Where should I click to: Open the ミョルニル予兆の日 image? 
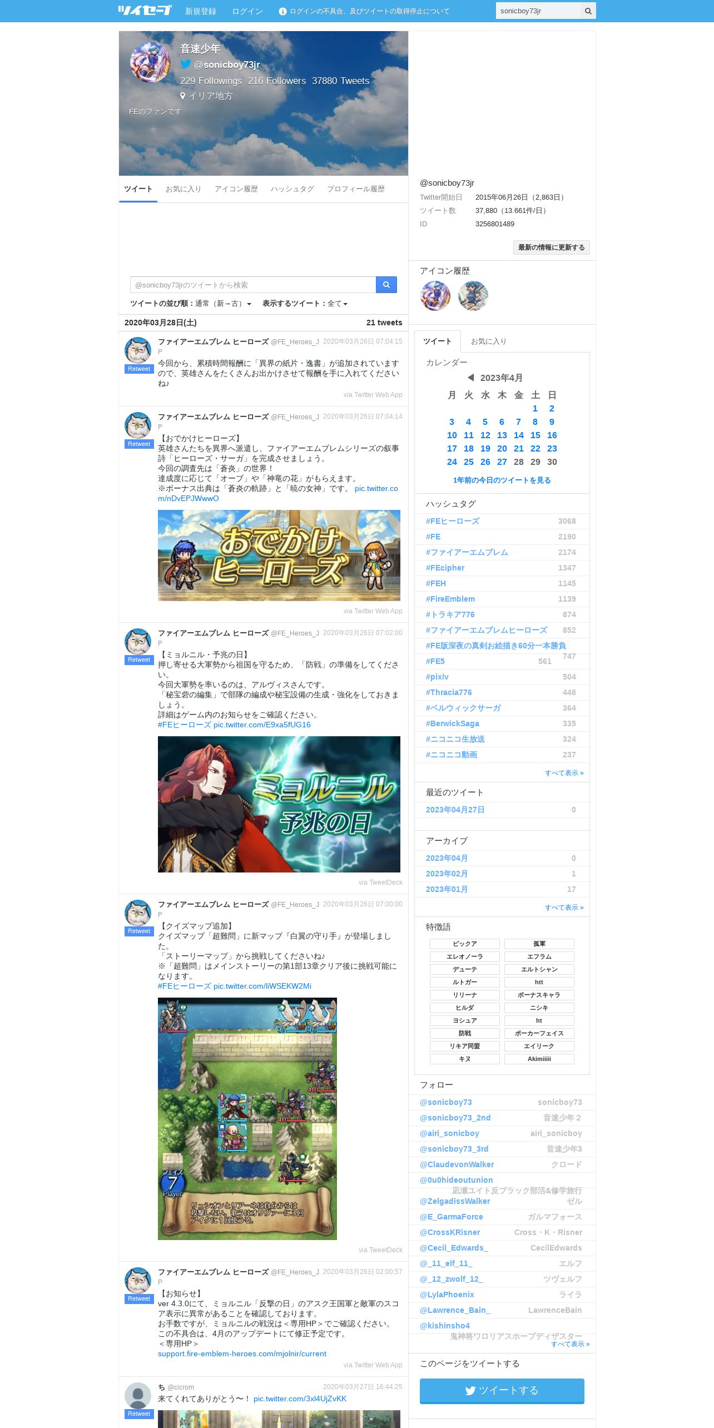click(279, 804)
